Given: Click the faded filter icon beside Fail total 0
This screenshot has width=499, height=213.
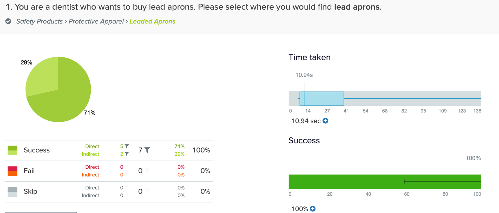Looking at the screenshot, I should coord(147,171).
